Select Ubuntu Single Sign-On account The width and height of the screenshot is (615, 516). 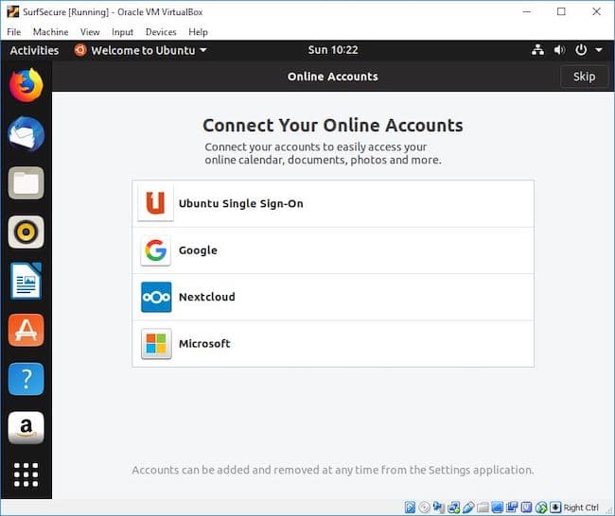click(333, 204)
